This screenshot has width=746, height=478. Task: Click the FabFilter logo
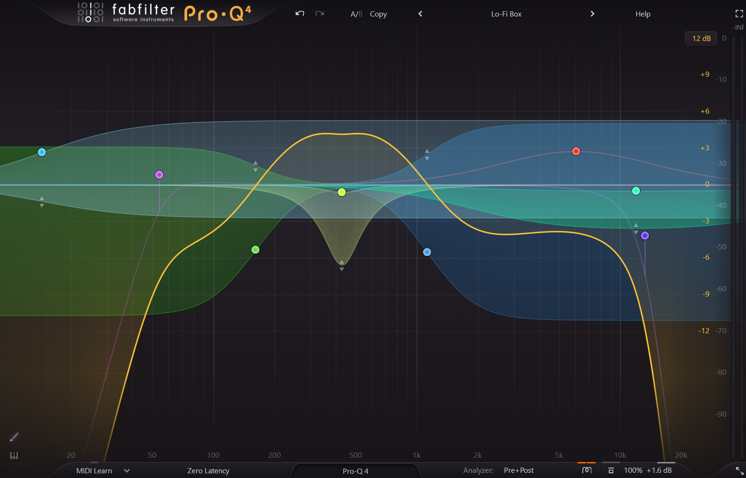pyautogui.click(x=126, y=13)
